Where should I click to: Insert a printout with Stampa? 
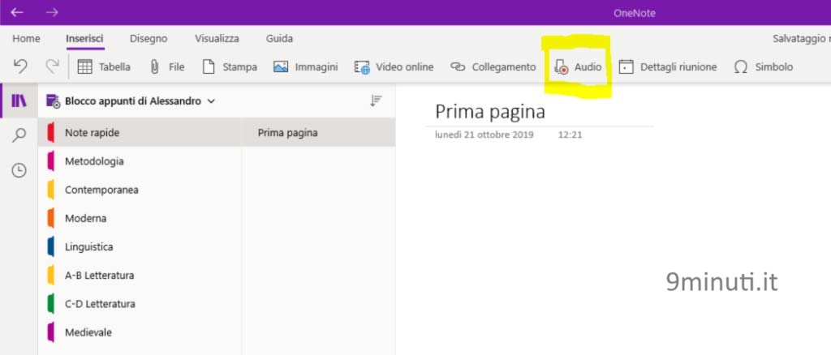pyautogui.click(x=230, y=67)
